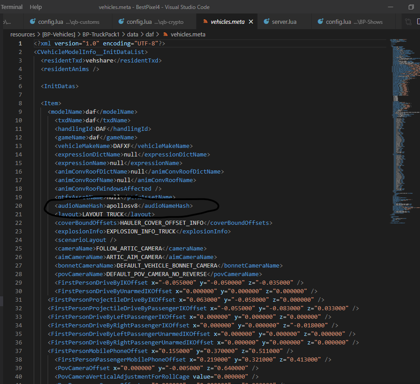This screenshot has height=384, width=420.
Task: Select line number 1 in the gutter
Action: [x=20, y=43]
